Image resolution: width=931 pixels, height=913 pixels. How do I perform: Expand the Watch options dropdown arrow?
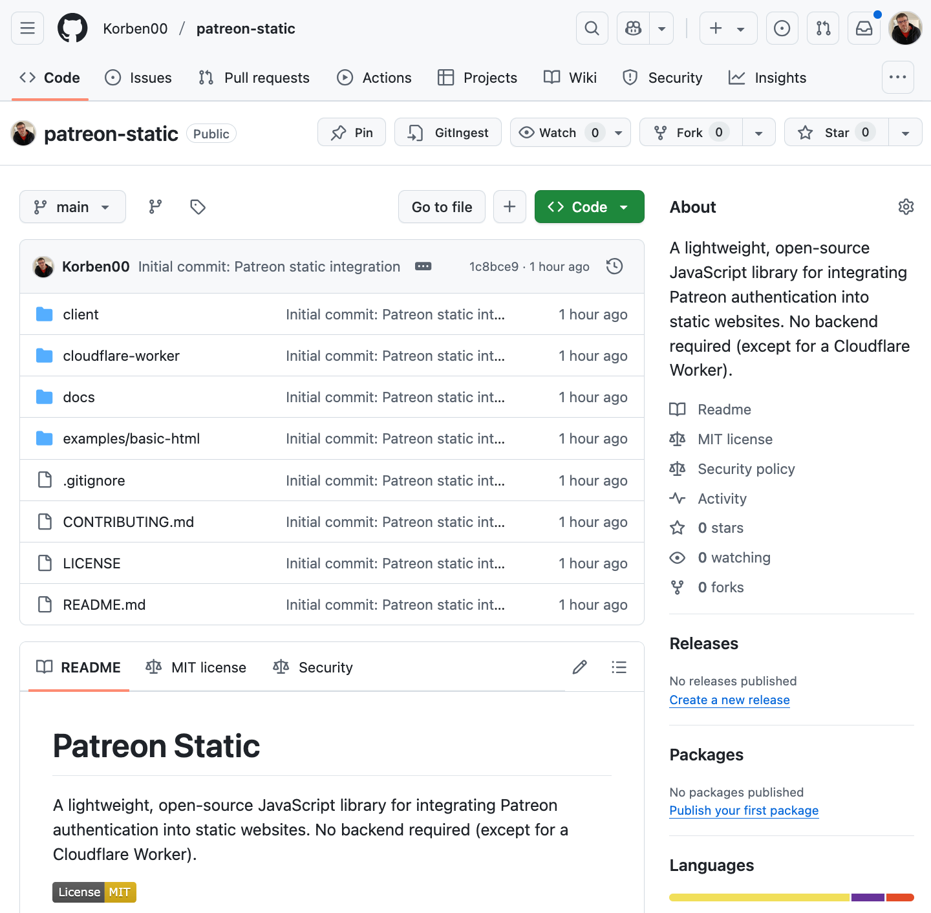coord(619,133)
